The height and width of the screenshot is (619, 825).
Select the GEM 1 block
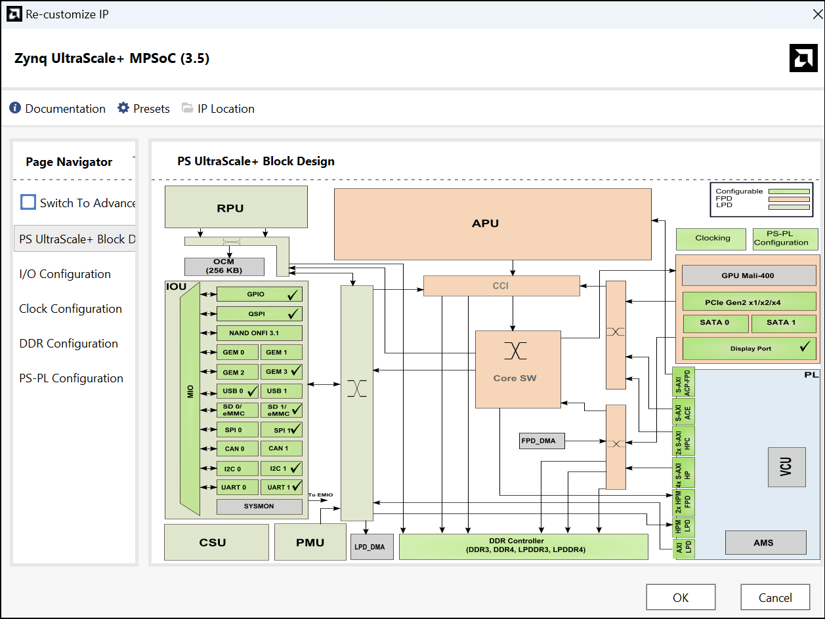point(282,352)
